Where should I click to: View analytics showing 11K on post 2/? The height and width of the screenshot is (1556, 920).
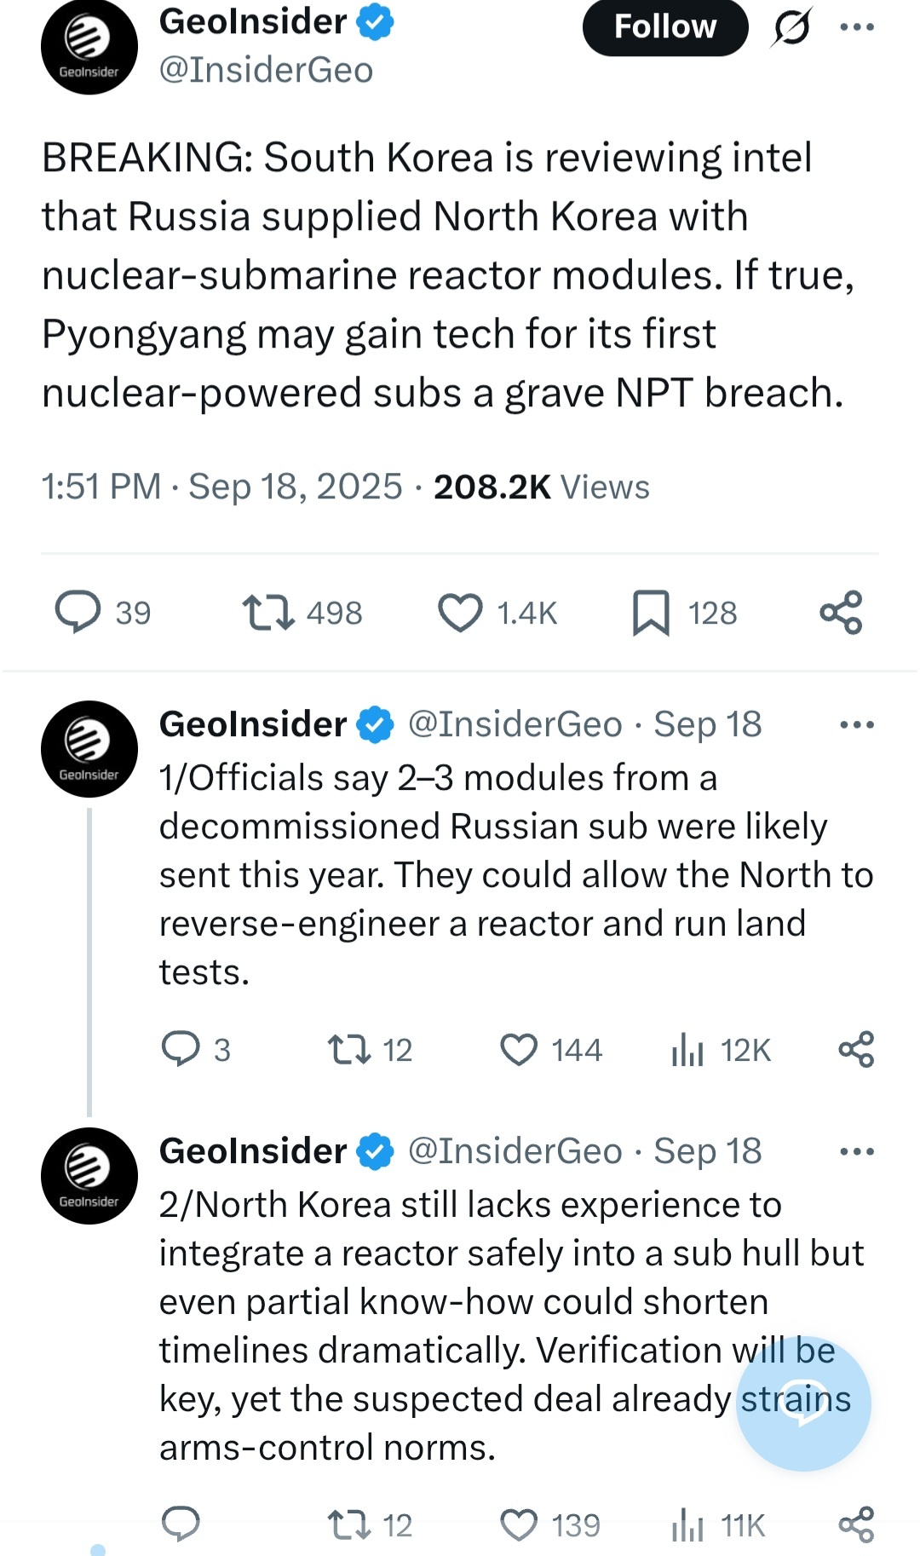(687, 1524)
